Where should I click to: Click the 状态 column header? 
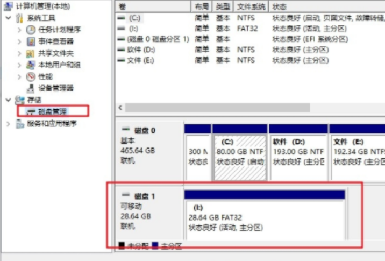click(280, 6)
